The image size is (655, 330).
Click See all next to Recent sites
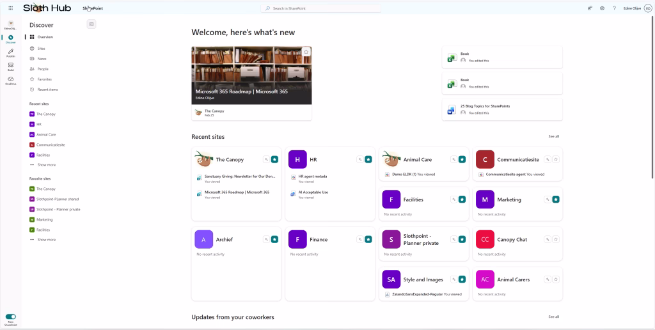(553, 136)
